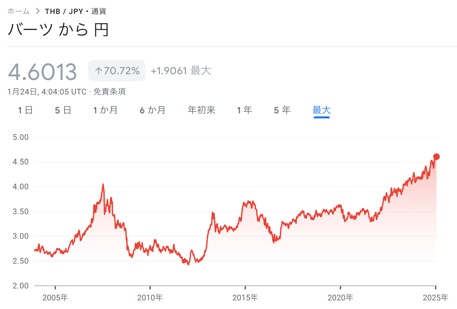The height and width of the screenshot is (309, 457).
Task: Click the 2025年 axis label on the chart
Action: point(435,298)
